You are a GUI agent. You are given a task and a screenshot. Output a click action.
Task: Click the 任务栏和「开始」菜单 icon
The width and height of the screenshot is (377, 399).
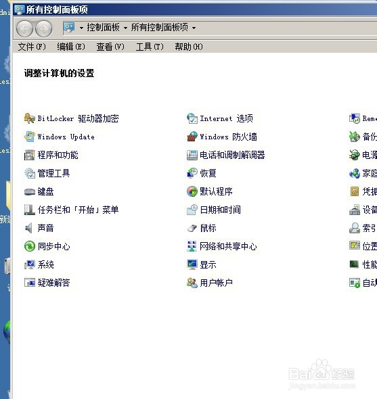[29, 210]
